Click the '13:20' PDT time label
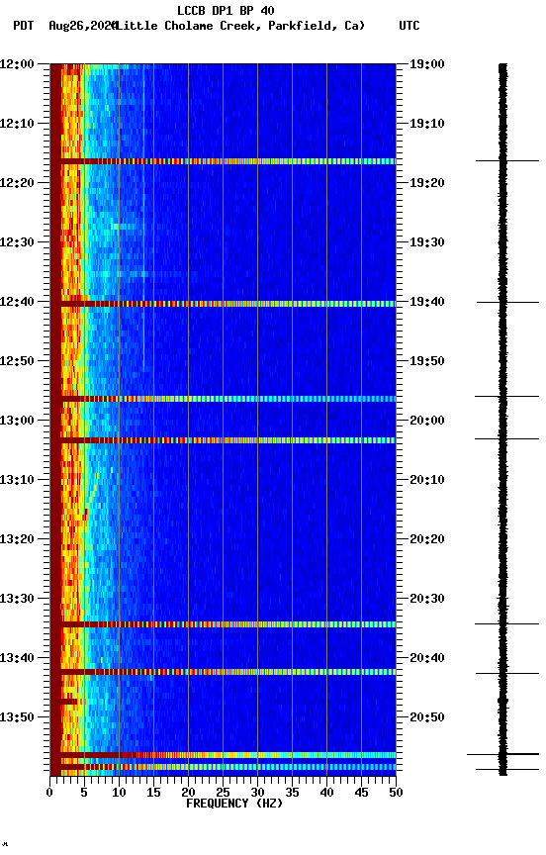 tap(17, 539)
